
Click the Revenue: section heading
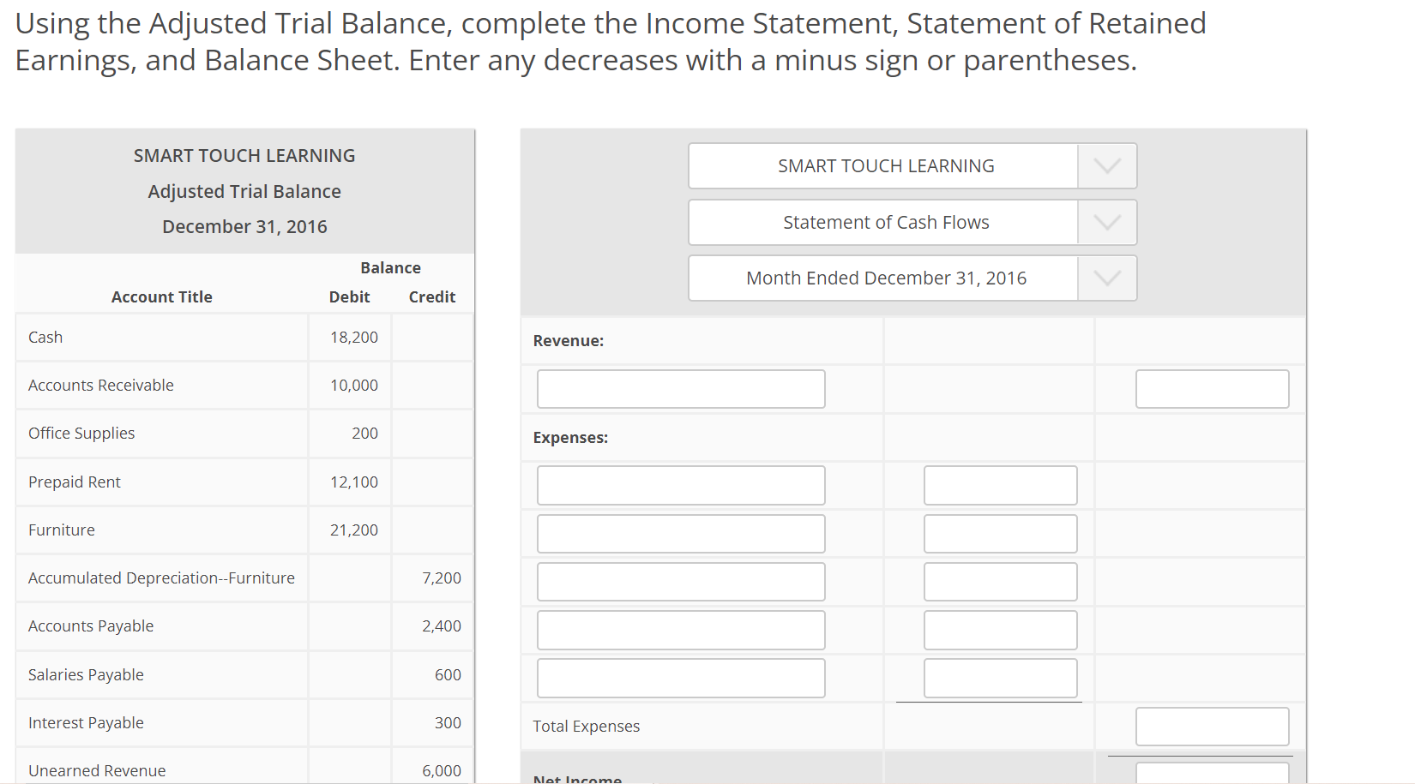[569, 340]
